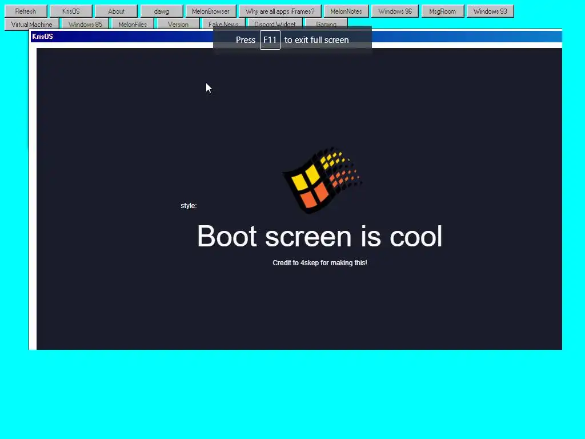585x439 pixels.
Task: Open the Fake News button
Action: tap(223, 24)
